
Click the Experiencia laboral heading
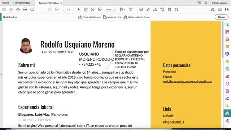36,107
